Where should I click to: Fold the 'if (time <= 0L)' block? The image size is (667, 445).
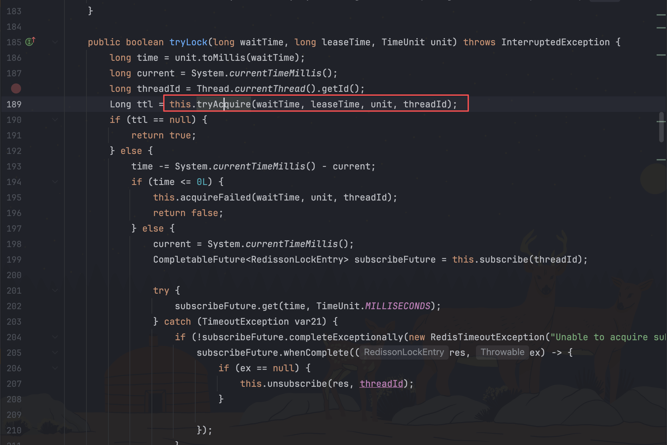click(x=55, y=182)
